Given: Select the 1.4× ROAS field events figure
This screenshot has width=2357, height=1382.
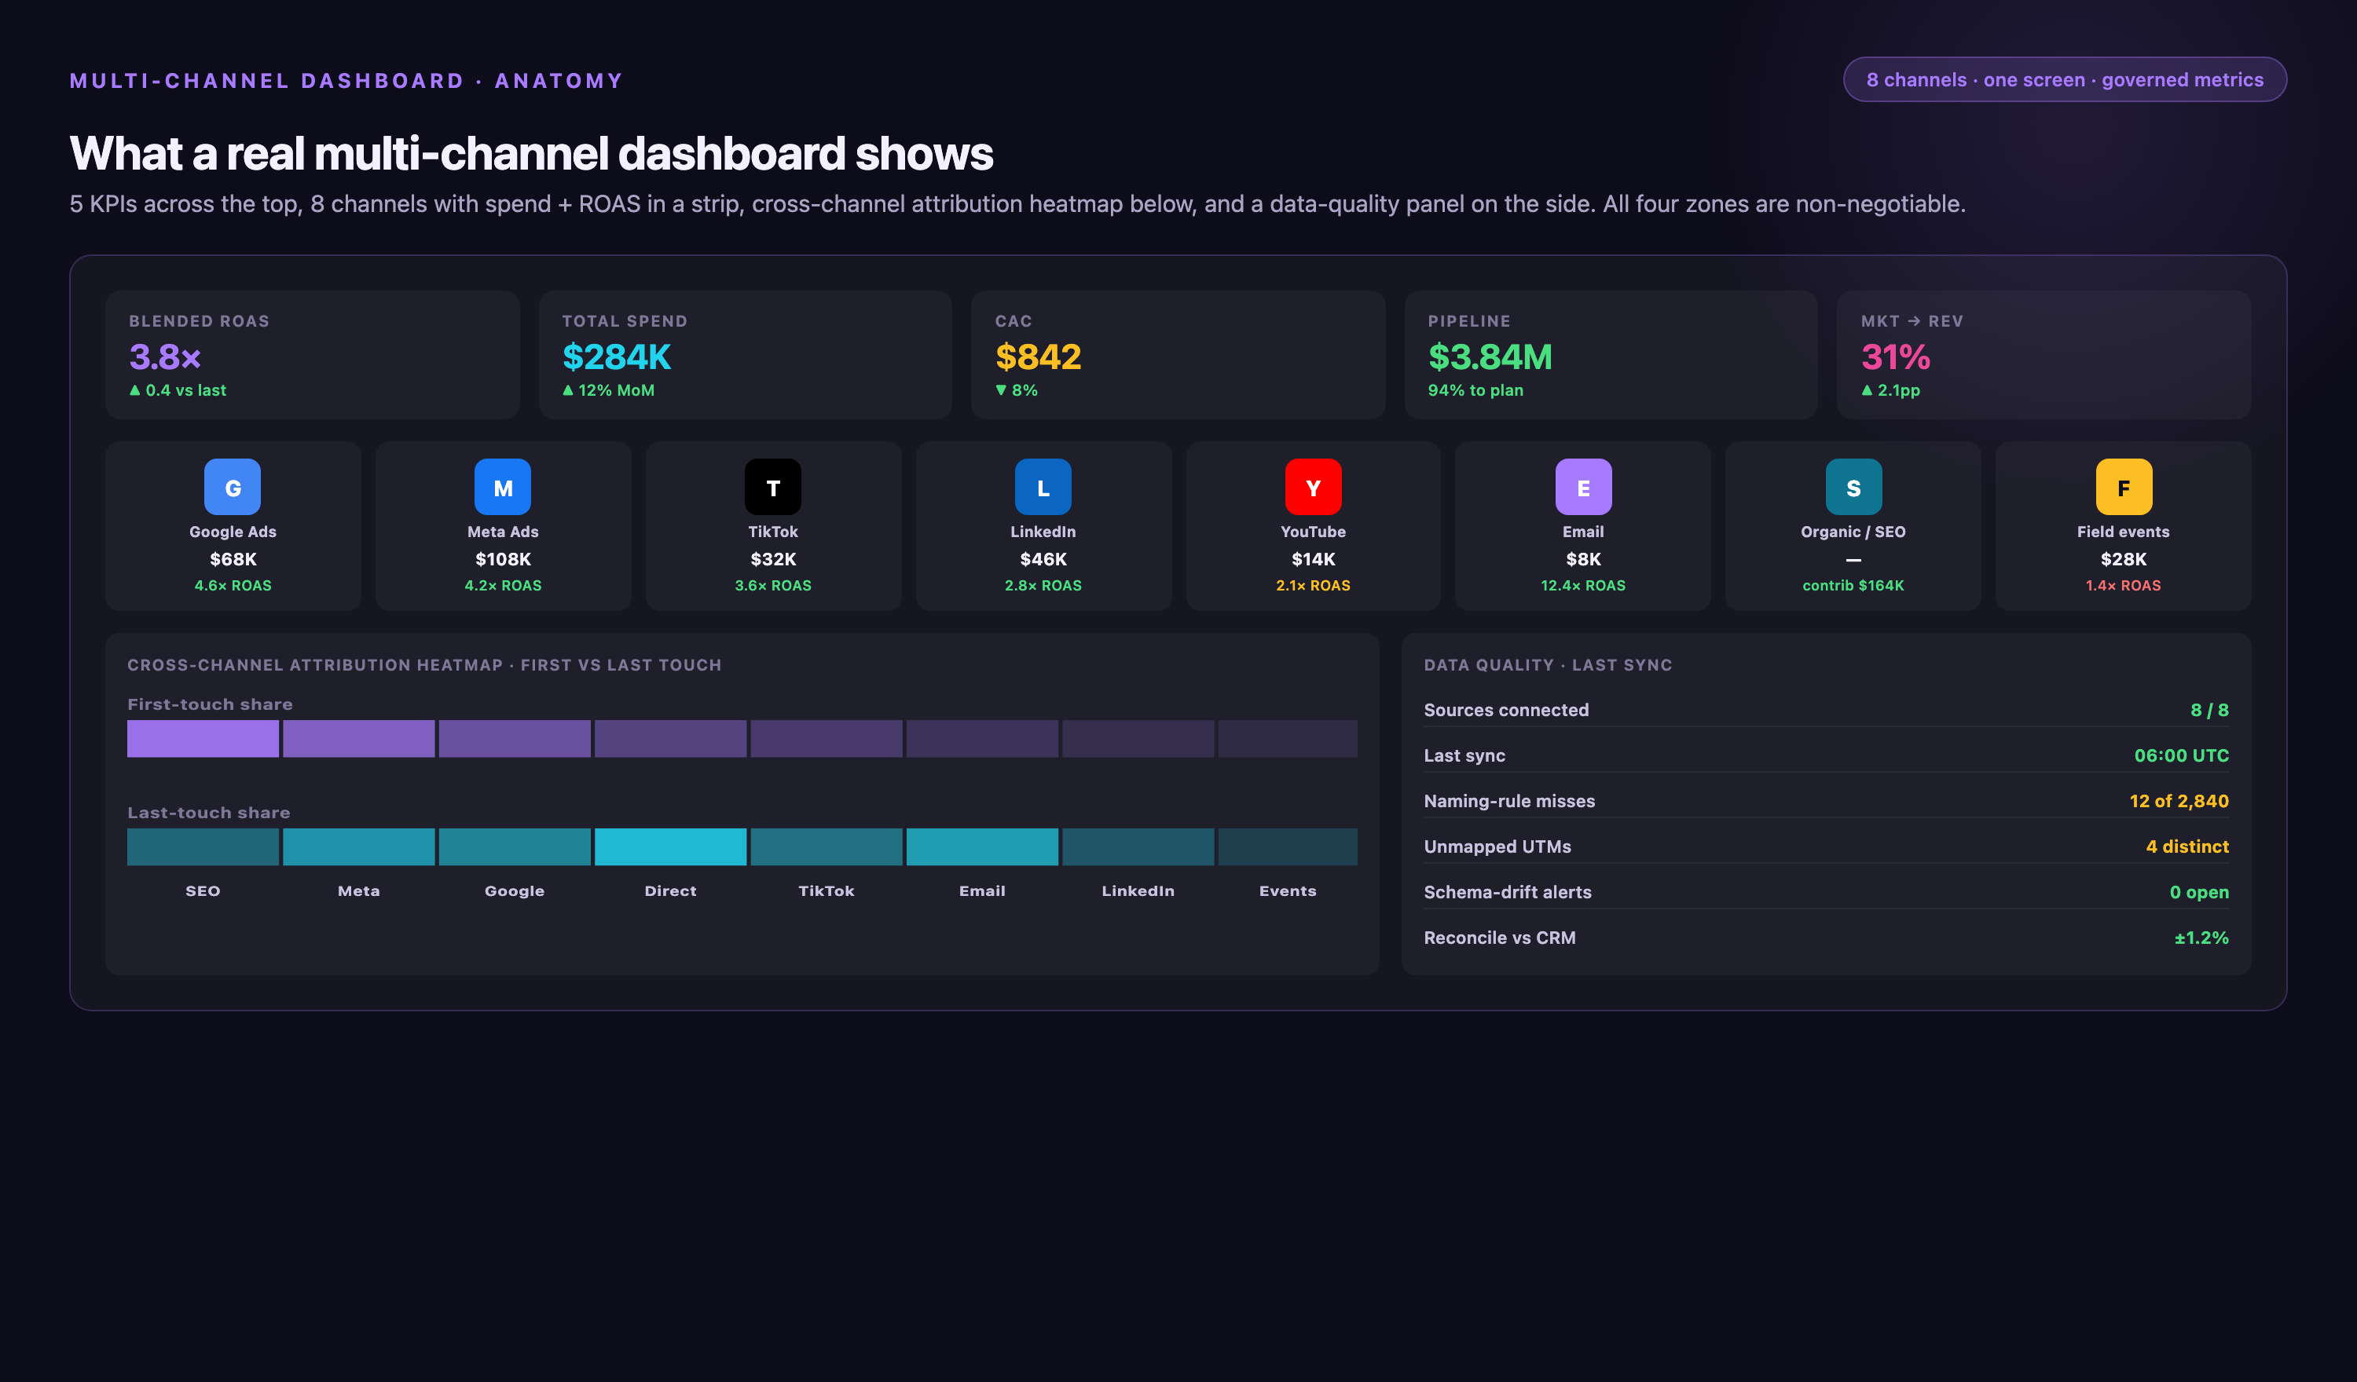Looking at the screenshot, I should point(2124,585).
